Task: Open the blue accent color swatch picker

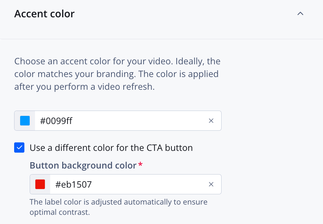Action: (25, 121)
